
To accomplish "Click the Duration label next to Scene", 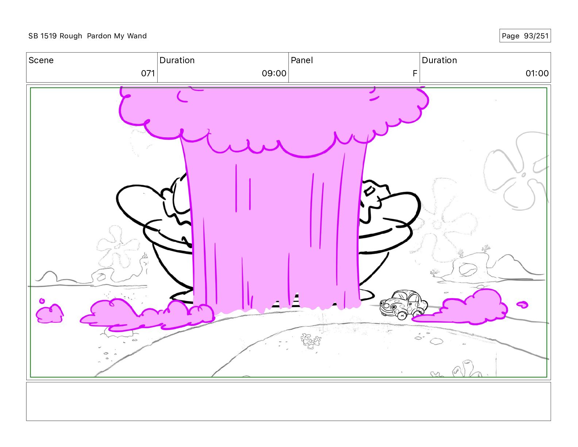I will click(177, 60).
